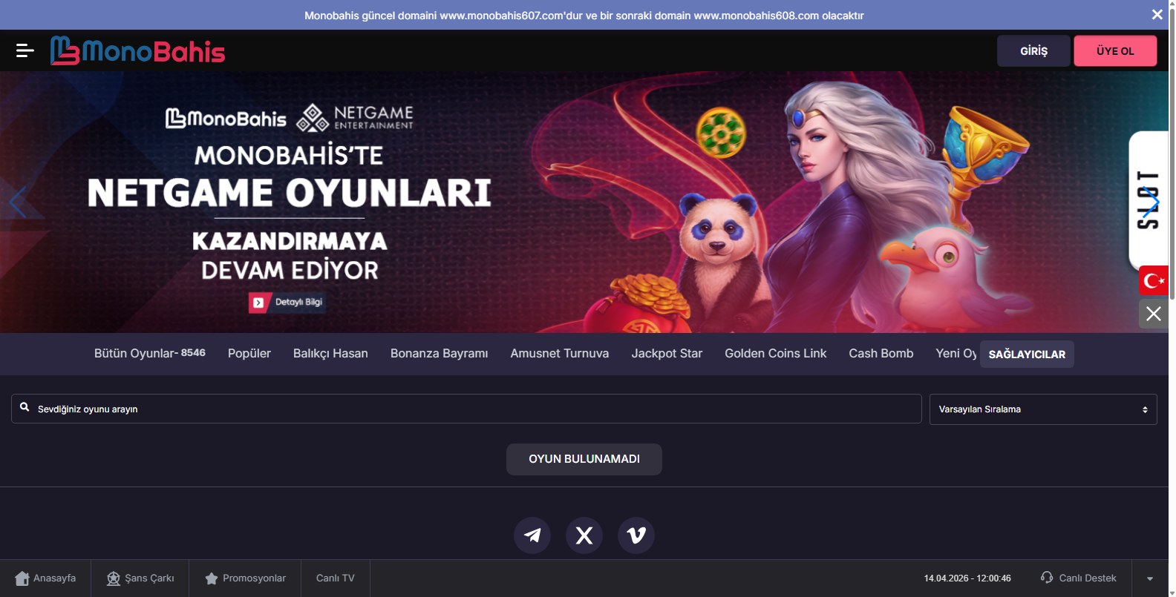
Task: Go to previous banner slide arrow
Action: [x=18, y=202]
